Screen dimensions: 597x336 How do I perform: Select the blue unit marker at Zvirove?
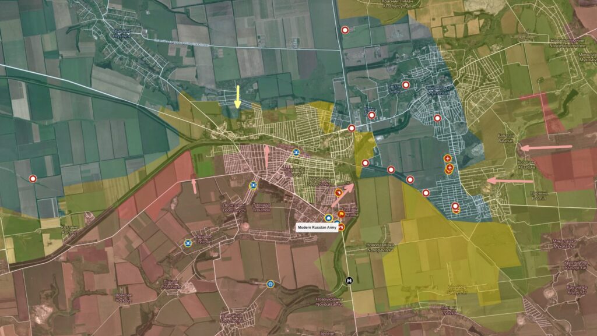point(188,243)
